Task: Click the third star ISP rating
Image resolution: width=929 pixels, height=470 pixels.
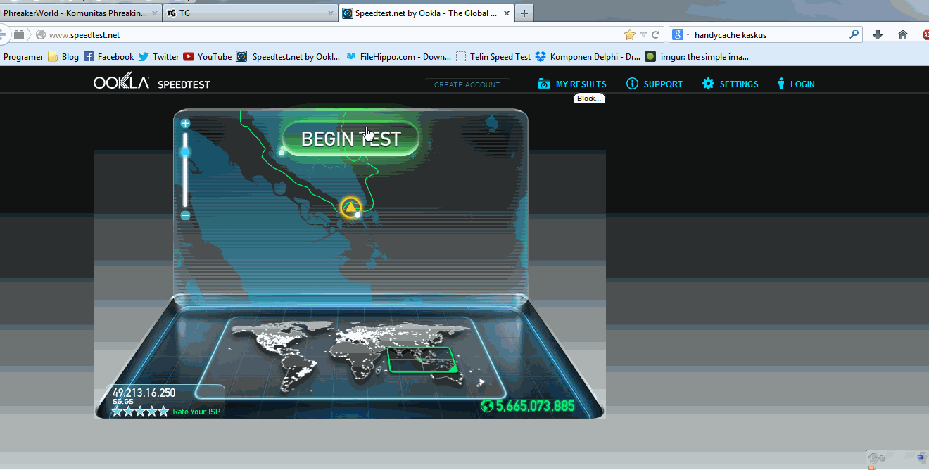Action: click(141, 412)
